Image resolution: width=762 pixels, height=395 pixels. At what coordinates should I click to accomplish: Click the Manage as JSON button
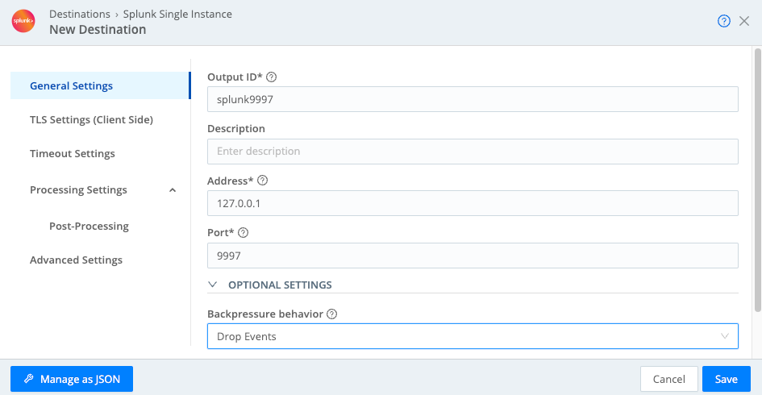pyautogui.click(x=72, y=379)
